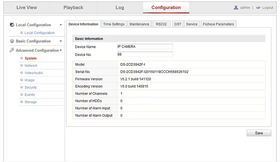The image size is (280, 162).
Task: Select the Fisheye Parameters tab
Action: (x=218, y=24)
